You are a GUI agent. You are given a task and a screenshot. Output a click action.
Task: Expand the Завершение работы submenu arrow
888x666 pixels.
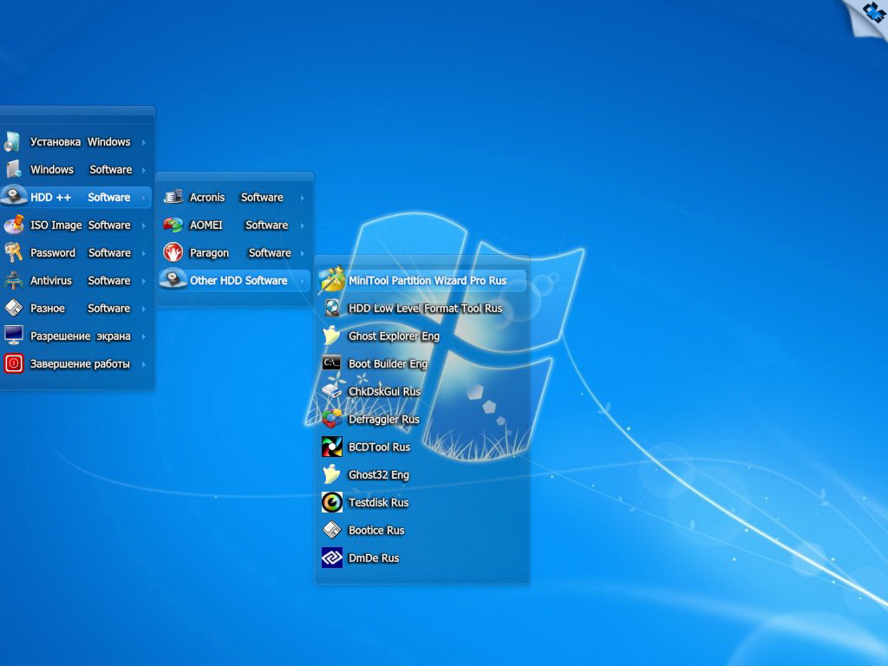(144, 364)
